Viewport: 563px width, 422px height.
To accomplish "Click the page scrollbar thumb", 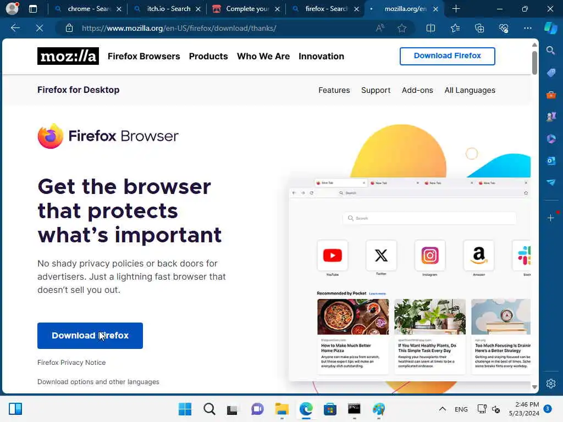I will 534,63.
